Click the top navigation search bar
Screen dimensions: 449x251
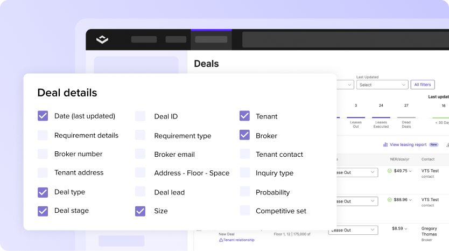345,39
